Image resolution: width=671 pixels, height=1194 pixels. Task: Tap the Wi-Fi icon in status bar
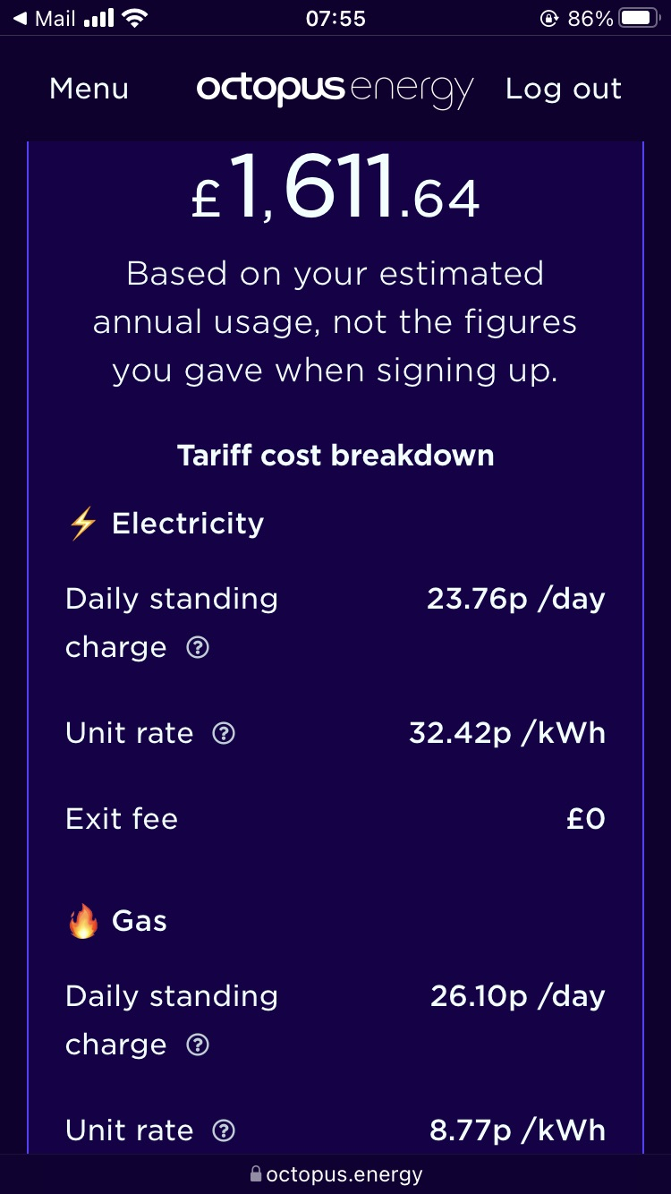click(x=135, y=19)
